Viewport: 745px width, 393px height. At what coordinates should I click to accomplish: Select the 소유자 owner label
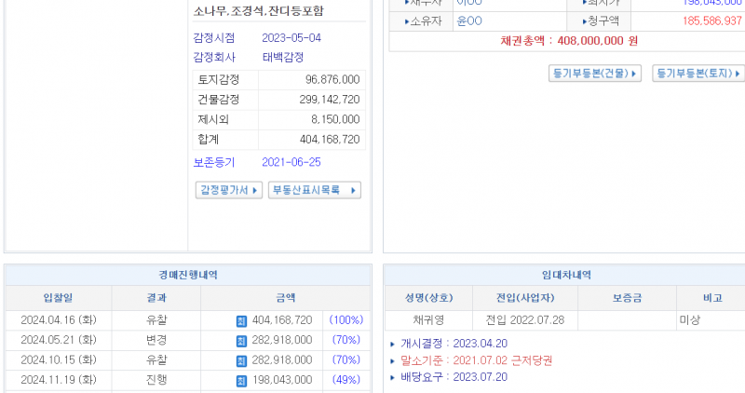(426, 21)
